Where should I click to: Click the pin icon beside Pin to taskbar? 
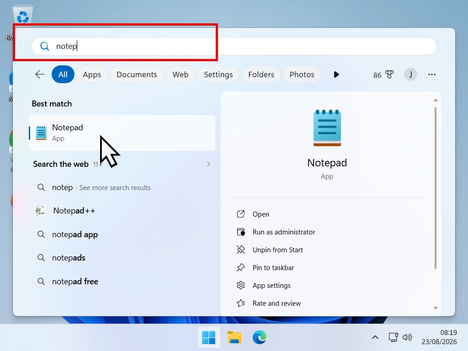(x=240, y=267)
